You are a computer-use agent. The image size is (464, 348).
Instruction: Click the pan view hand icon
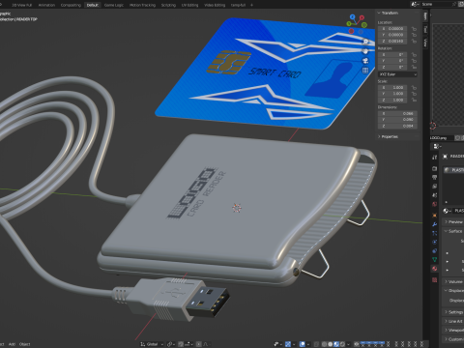point(365,51)
